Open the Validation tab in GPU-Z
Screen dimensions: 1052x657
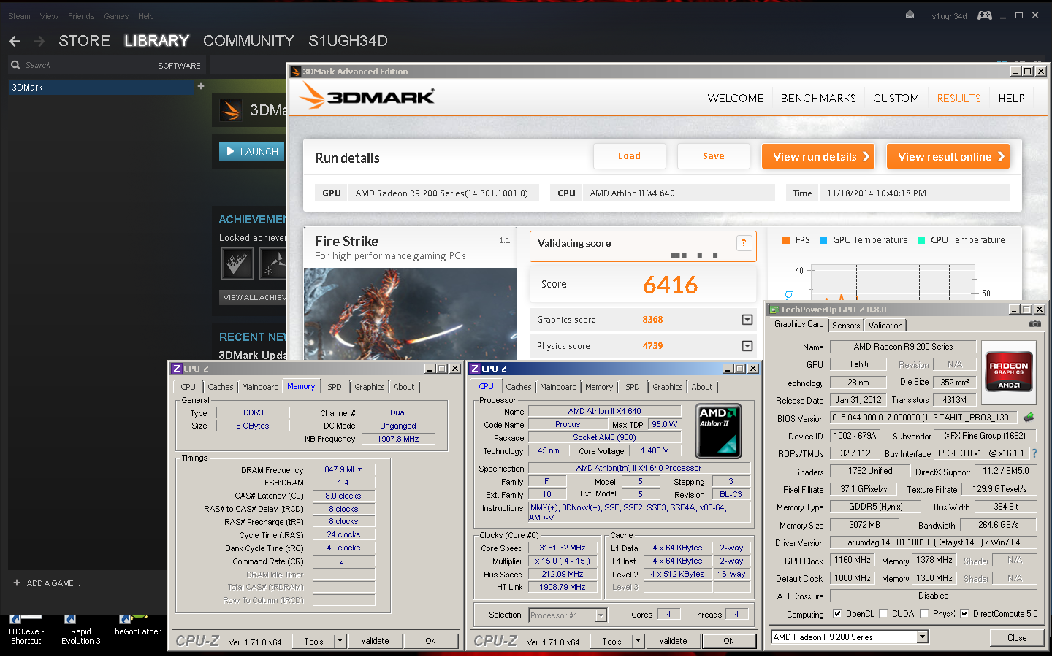[885, 326]
